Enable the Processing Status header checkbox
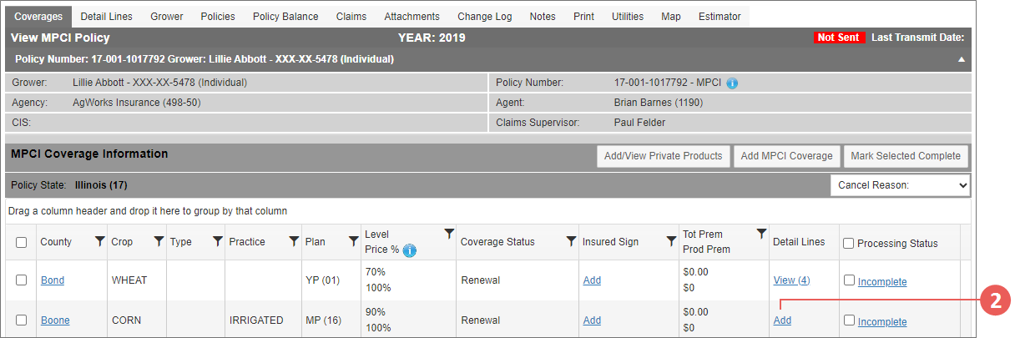The width and height of the screenshot is (1020, 338). (849, 244)
